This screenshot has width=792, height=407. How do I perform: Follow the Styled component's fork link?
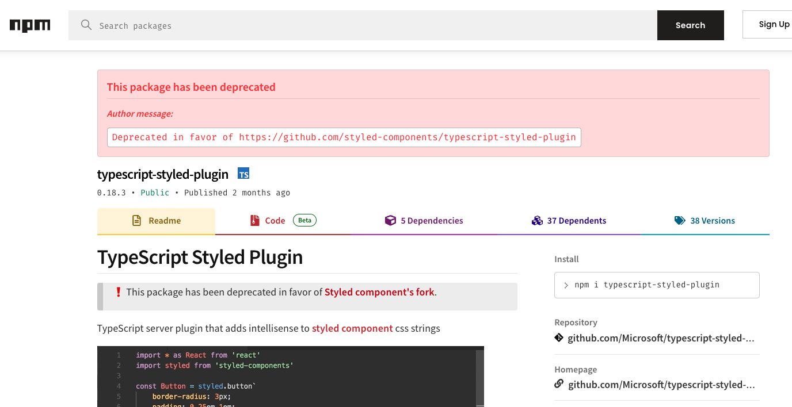pos(379,292)
